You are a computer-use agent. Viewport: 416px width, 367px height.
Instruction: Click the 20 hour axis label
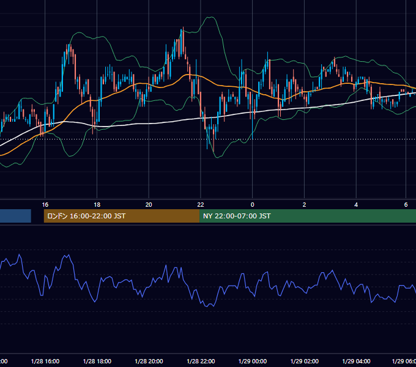149,205
